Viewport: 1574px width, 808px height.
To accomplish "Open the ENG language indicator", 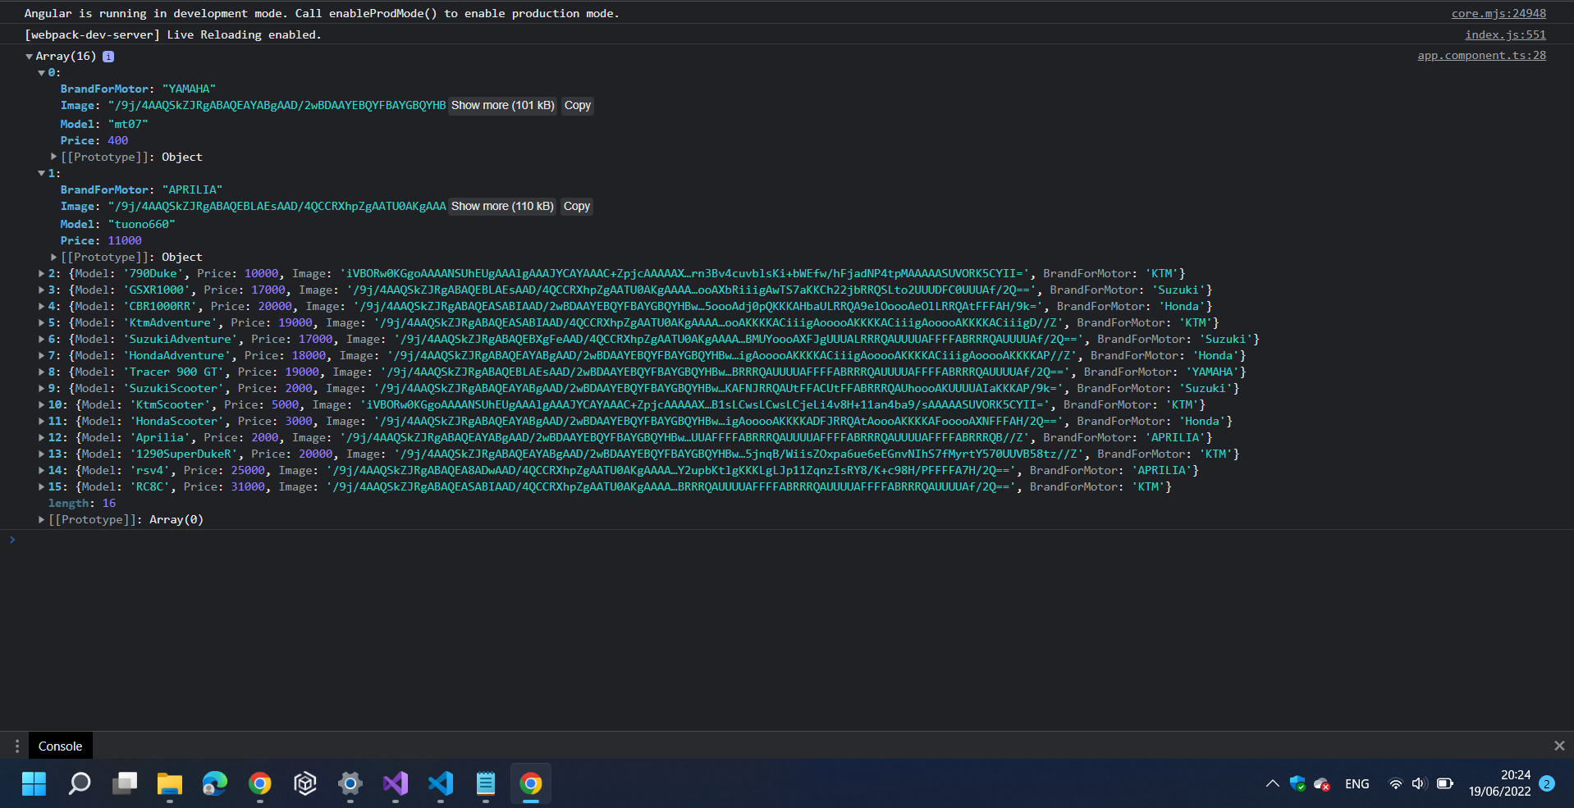I will 1357,784.
